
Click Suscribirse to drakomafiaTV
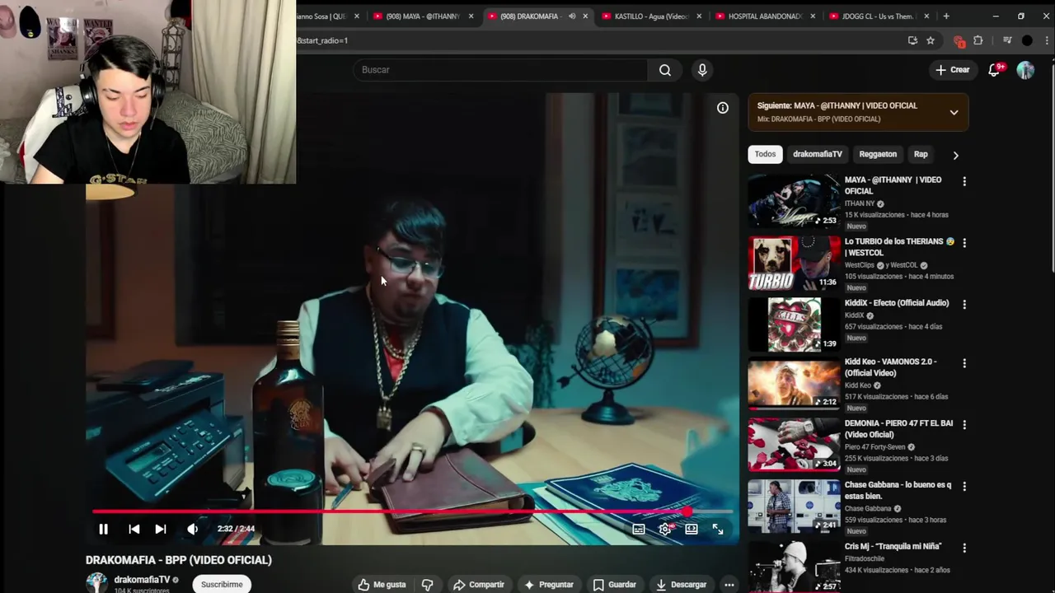222,584
